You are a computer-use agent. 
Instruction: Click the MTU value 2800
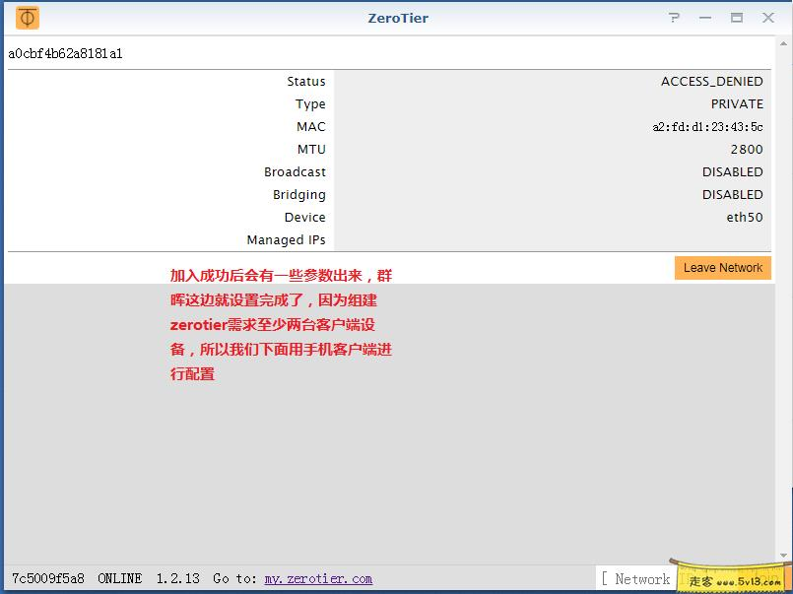point(747,150)
